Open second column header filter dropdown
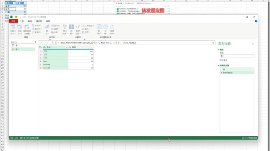This screenshot has width=270, height=151. [92, 47]
